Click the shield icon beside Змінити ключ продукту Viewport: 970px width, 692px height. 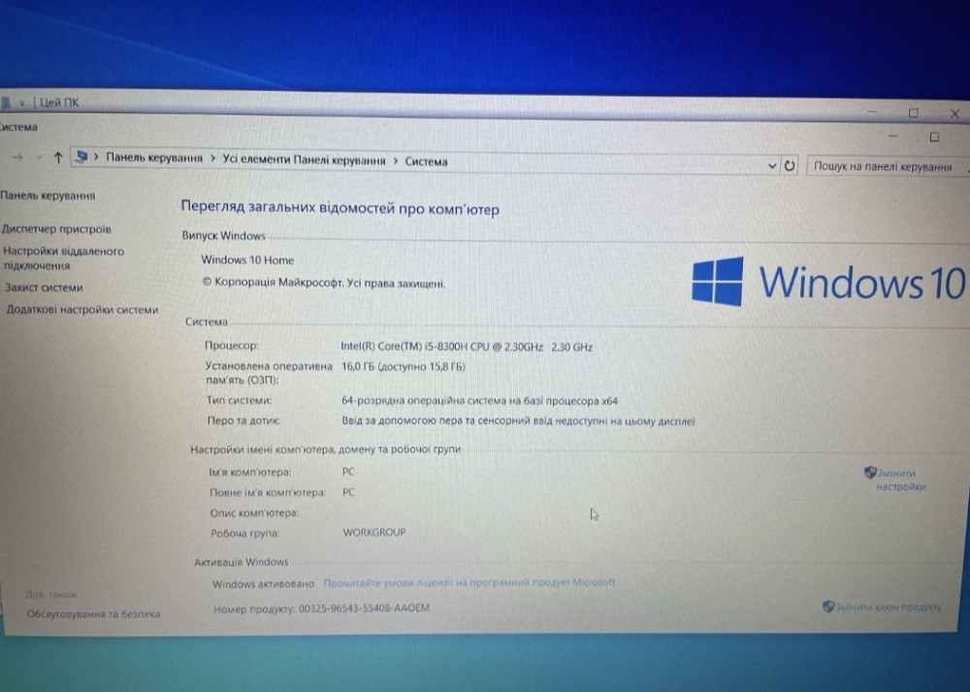827,605
